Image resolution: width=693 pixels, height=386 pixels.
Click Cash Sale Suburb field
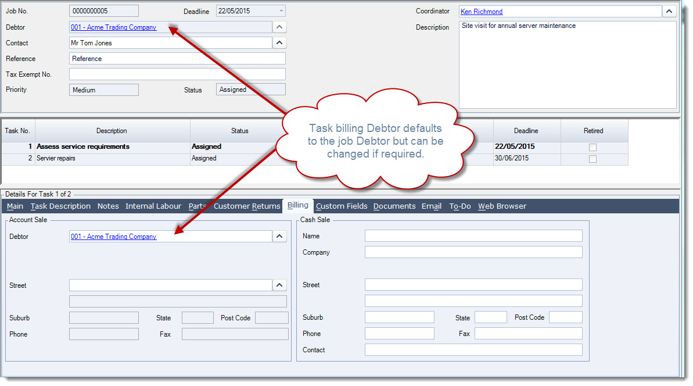point(400,317)
